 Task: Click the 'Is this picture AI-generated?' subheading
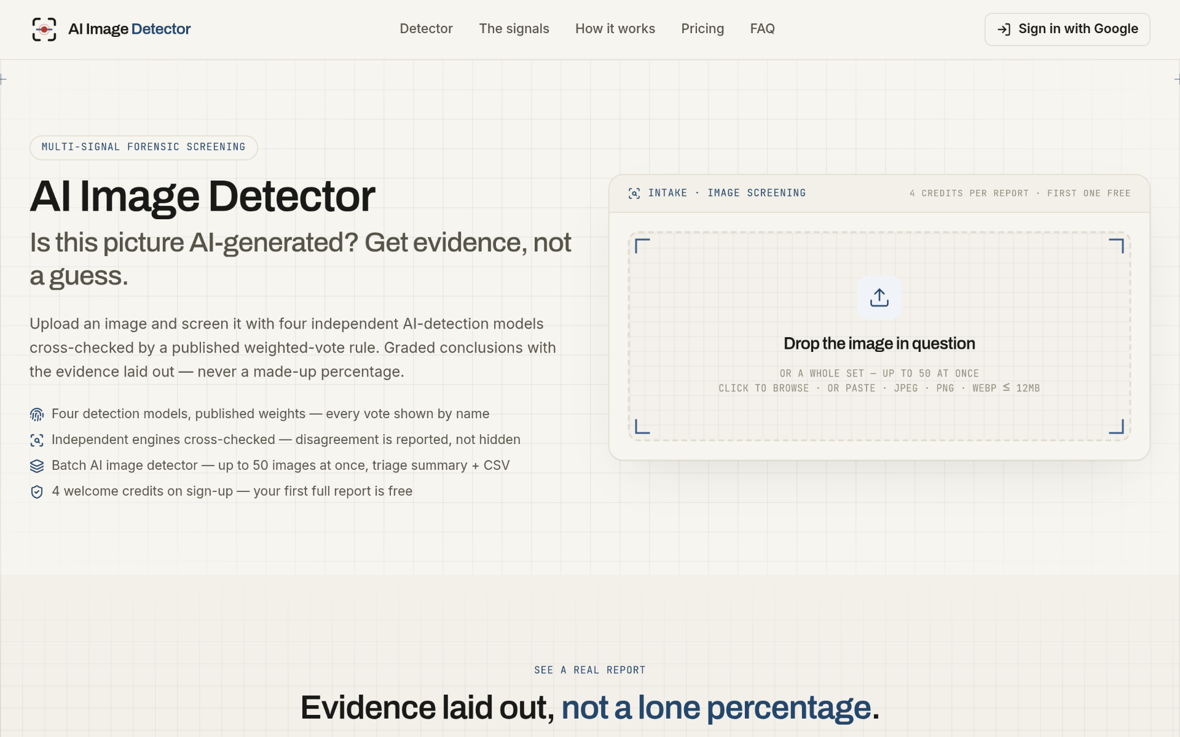click(x=301, y=259)
